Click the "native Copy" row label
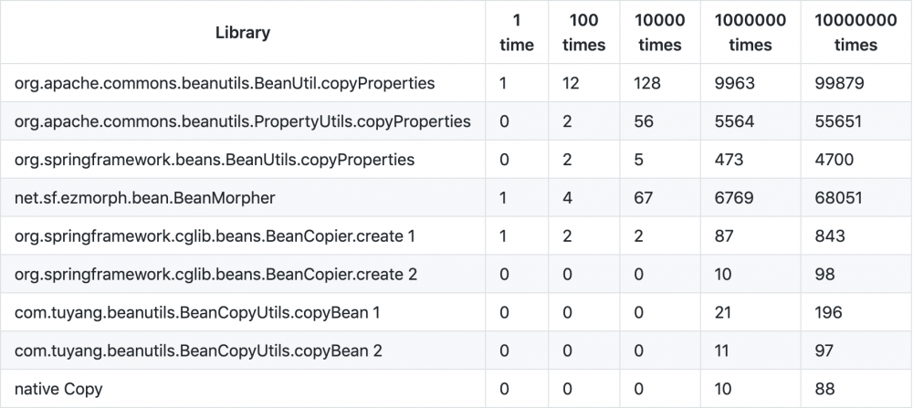This screenshot has height=408, width=913. (58, 390)
